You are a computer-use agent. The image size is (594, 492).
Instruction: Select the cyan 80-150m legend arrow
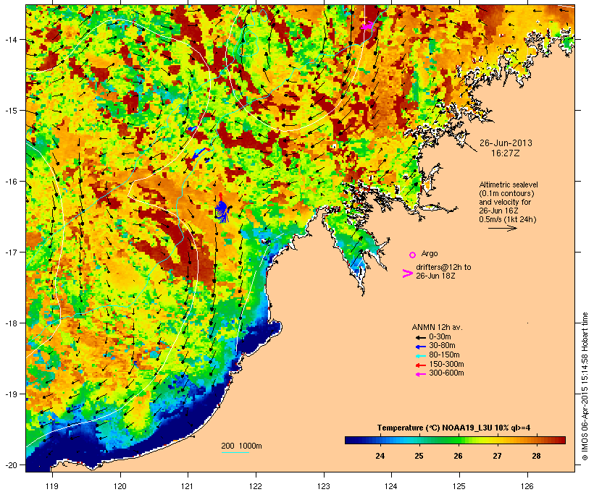pyautogui.click(x=420, y=356)
